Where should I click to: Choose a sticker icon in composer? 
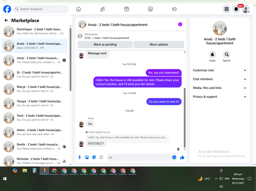pyautogui.click(x=94, y=157)
